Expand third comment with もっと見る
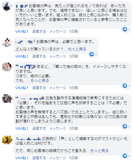The width and height of the screenshot is (134, 162). pos(40,81)
